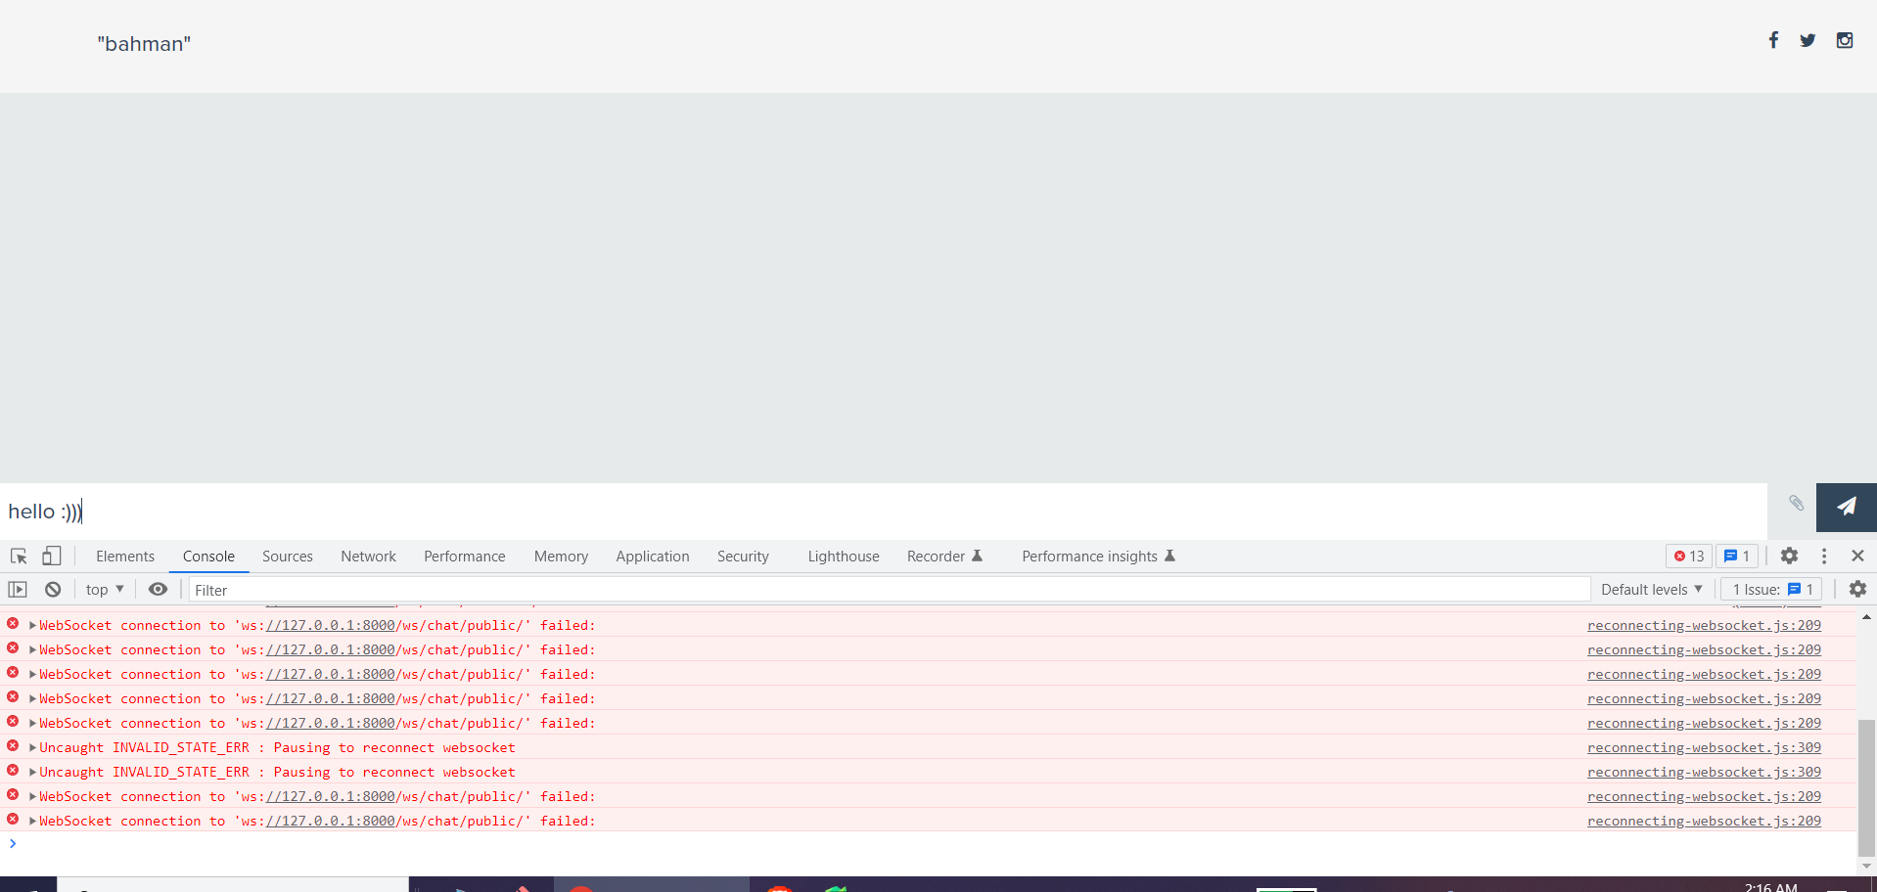This screenshot has height=892, width=1877.
Task: Click the 1 message counter badge
Action: [1737, 556]
